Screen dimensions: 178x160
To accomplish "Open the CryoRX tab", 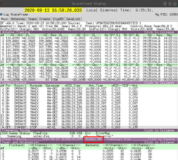I will click(x=58, y=19).
